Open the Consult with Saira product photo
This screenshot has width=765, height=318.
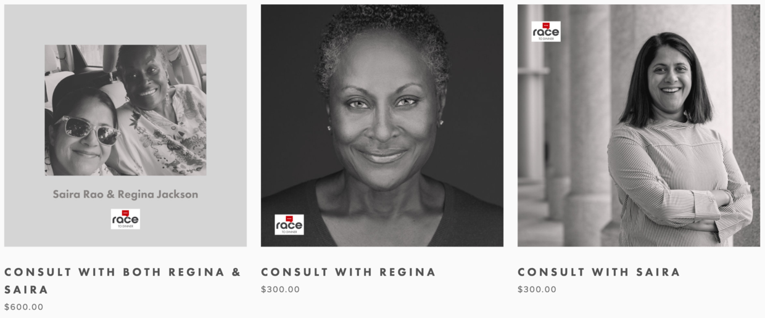click(x=639, y=126)
